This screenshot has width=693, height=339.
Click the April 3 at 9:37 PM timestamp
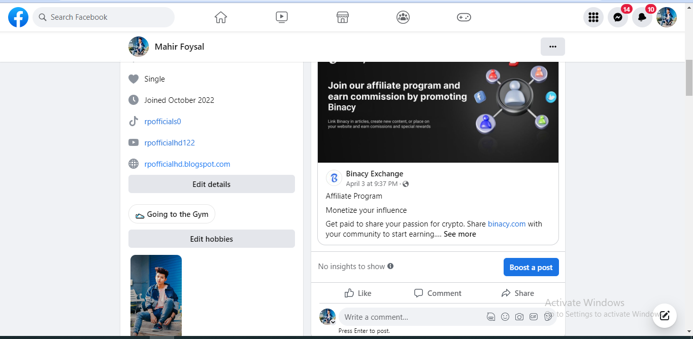coord(372,184)
